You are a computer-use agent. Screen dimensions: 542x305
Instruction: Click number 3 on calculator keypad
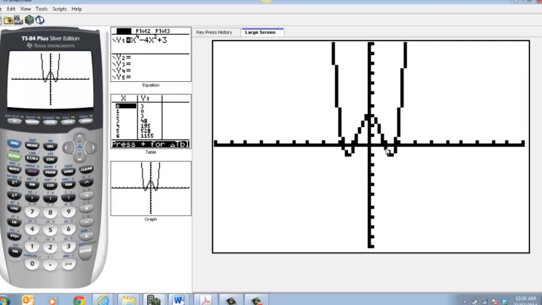[x=68, y=247]
